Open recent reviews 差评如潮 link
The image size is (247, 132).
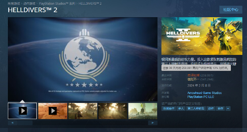coord(193,75)
